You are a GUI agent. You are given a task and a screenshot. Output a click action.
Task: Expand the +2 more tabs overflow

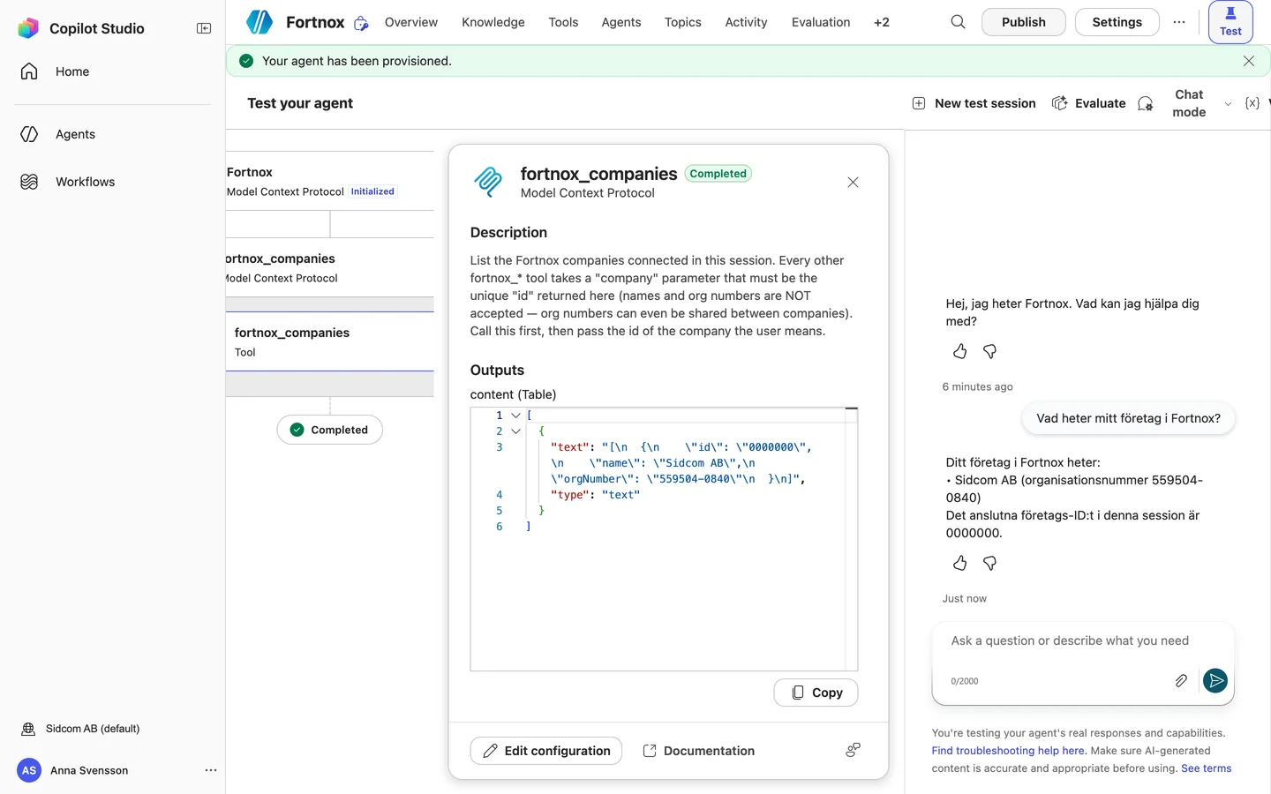point(882,22)
